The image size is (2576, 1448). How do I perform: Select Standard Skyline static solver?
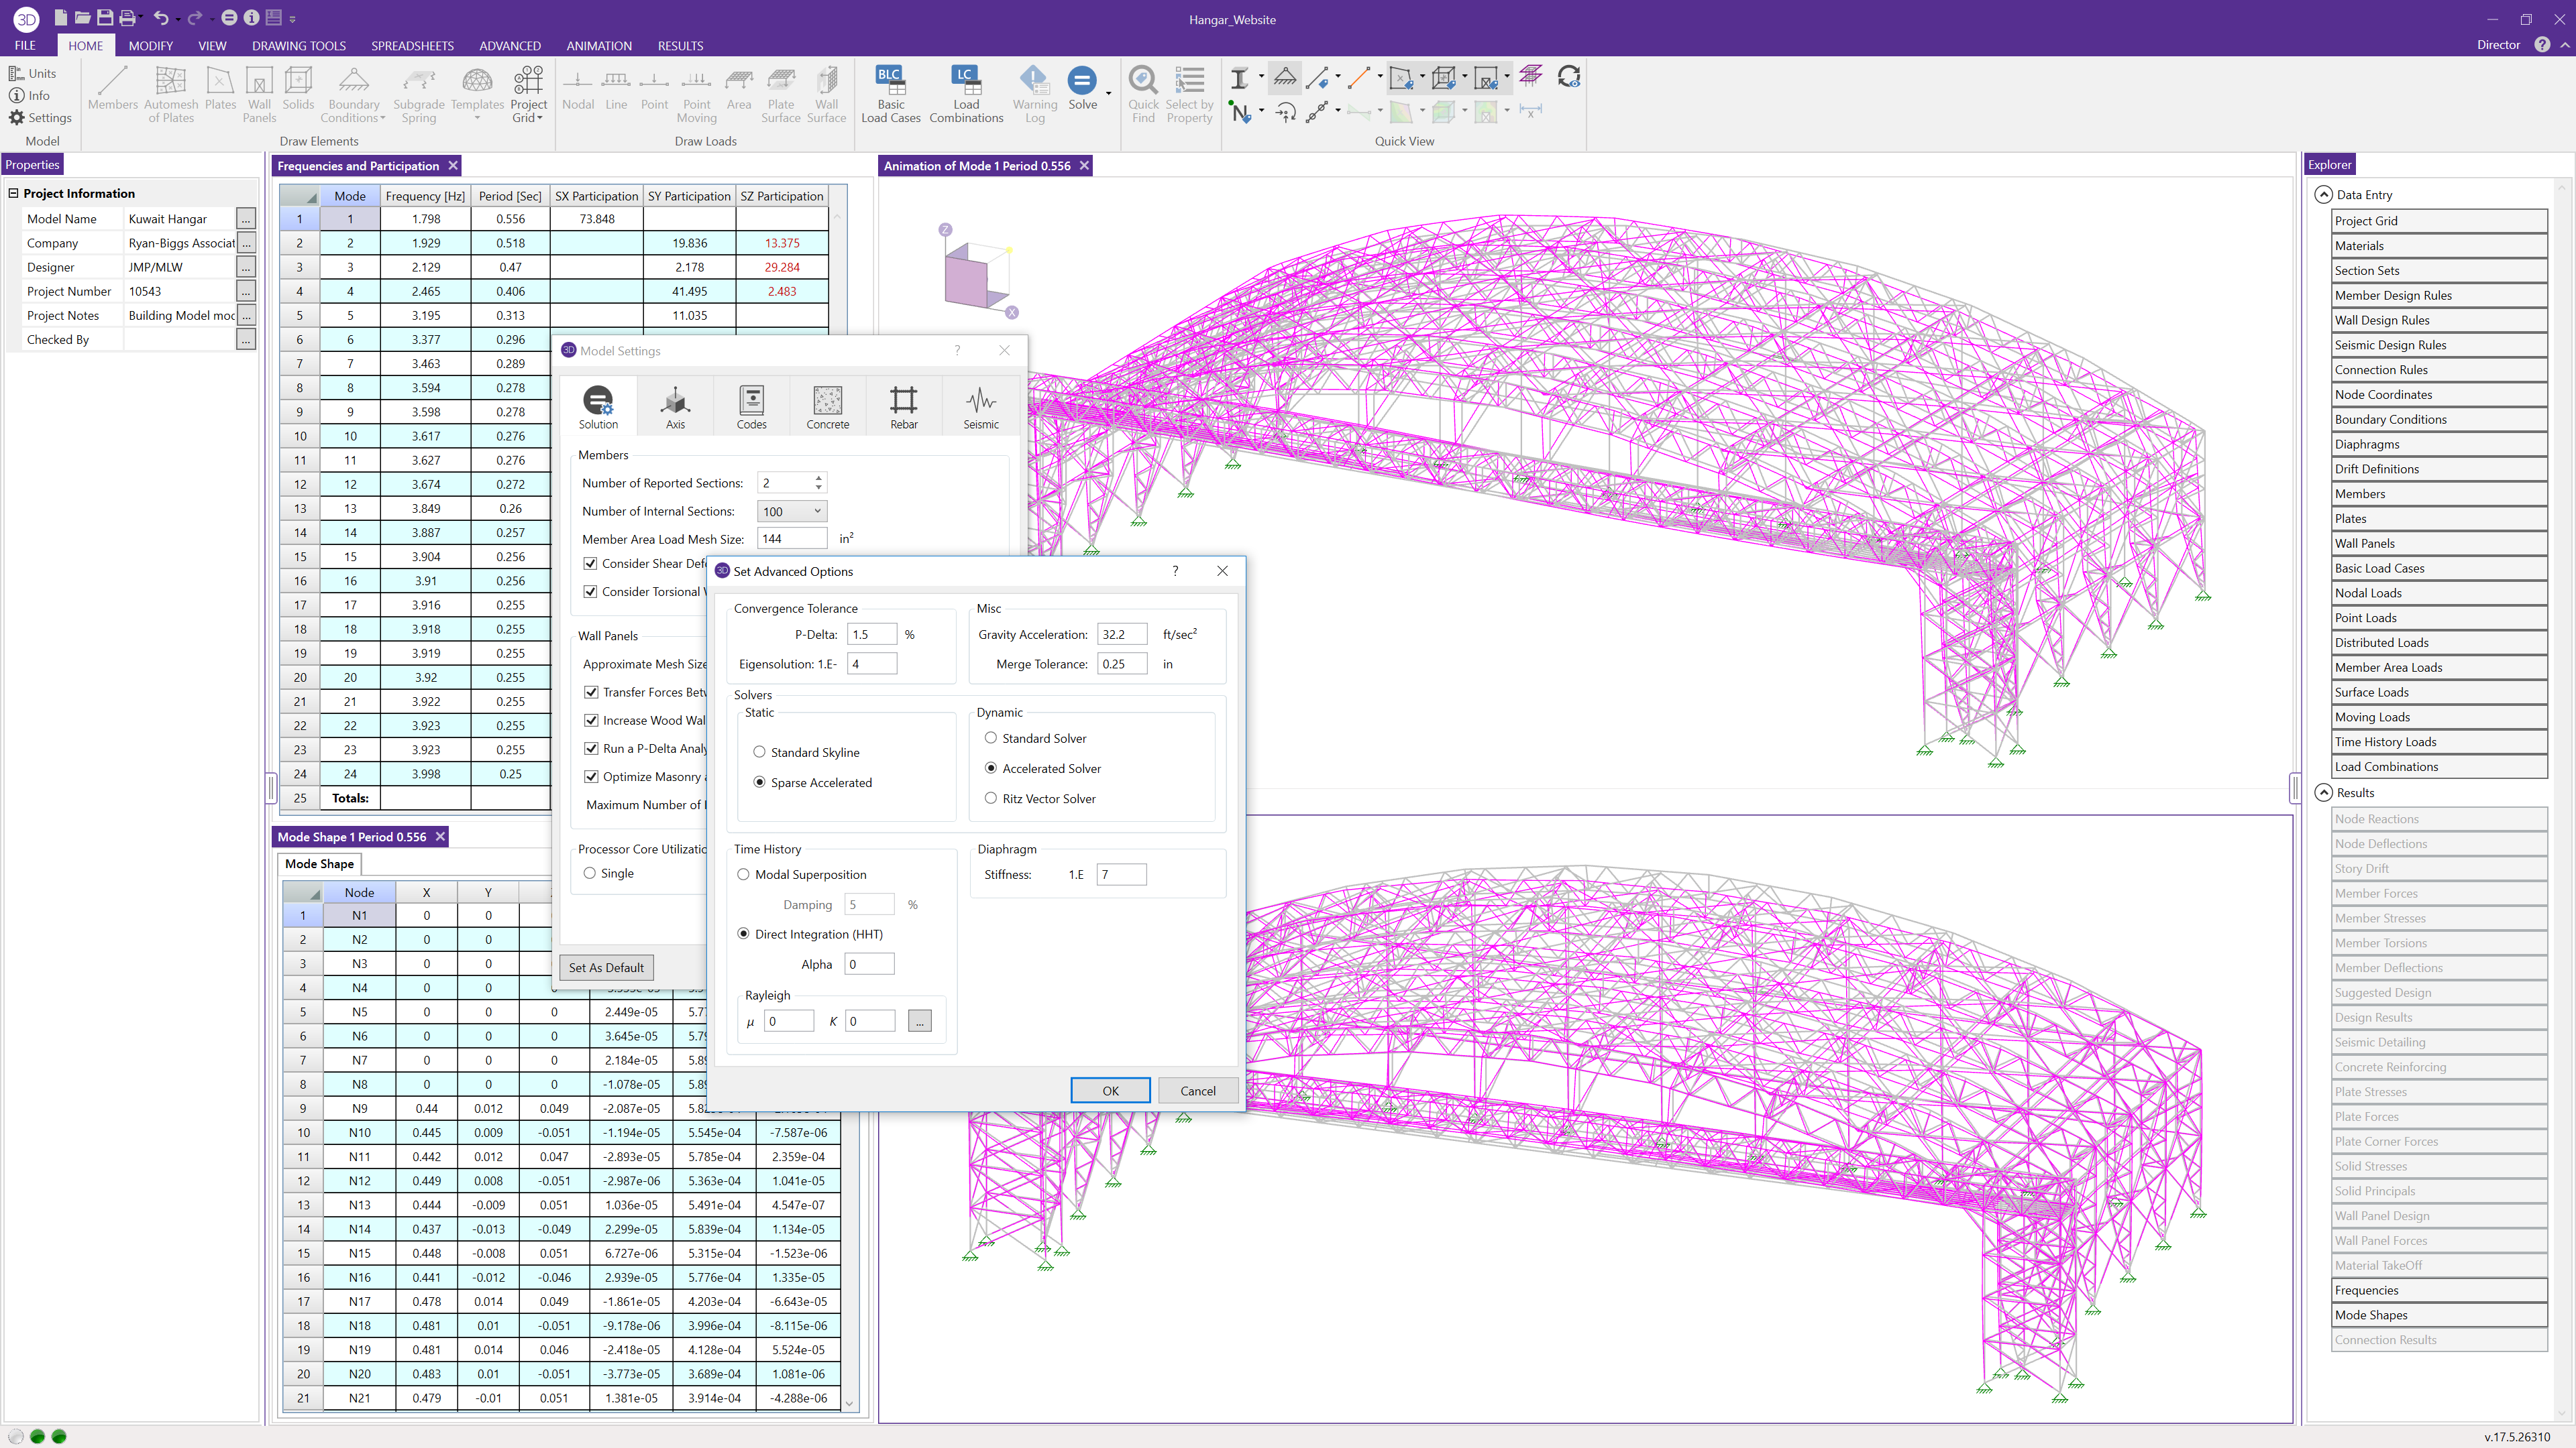[760, 752]
